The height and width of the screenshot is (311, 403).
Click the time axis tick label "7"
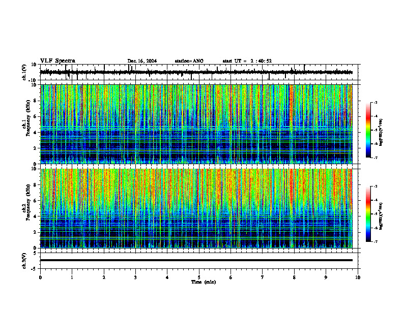click(263, 277)
